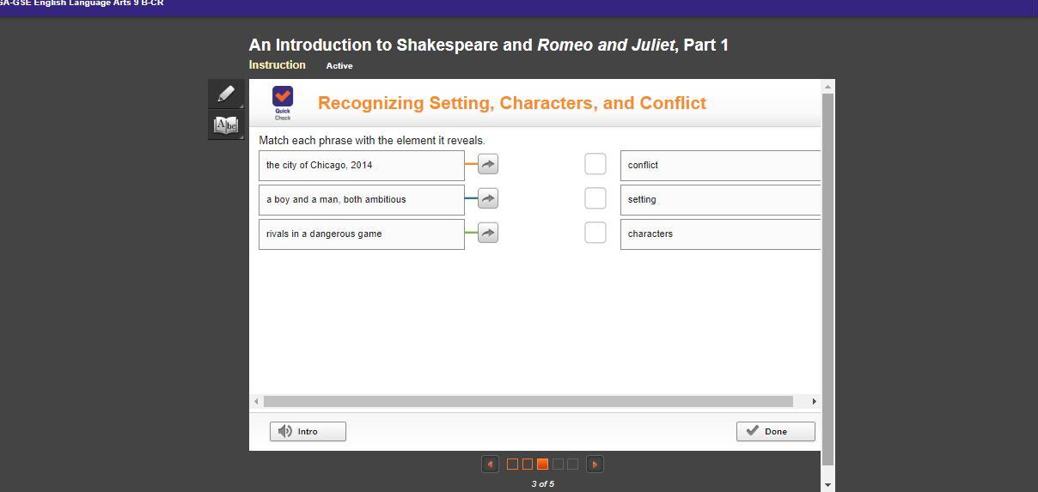The height and width of the screenshot is (492, 1038).
Task: Click arrow next to 'rivals in a dangerous game'
Action: point(488,233)
